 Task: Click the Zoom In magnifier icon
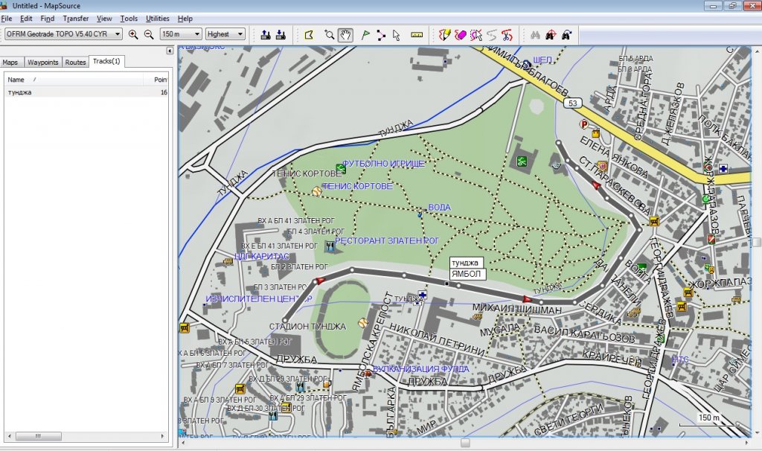tap(133, 34)
